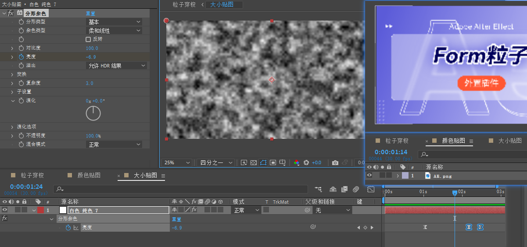Take snapshot with camera icon
This screenshot has height=247, width=527.
(335, 162)
